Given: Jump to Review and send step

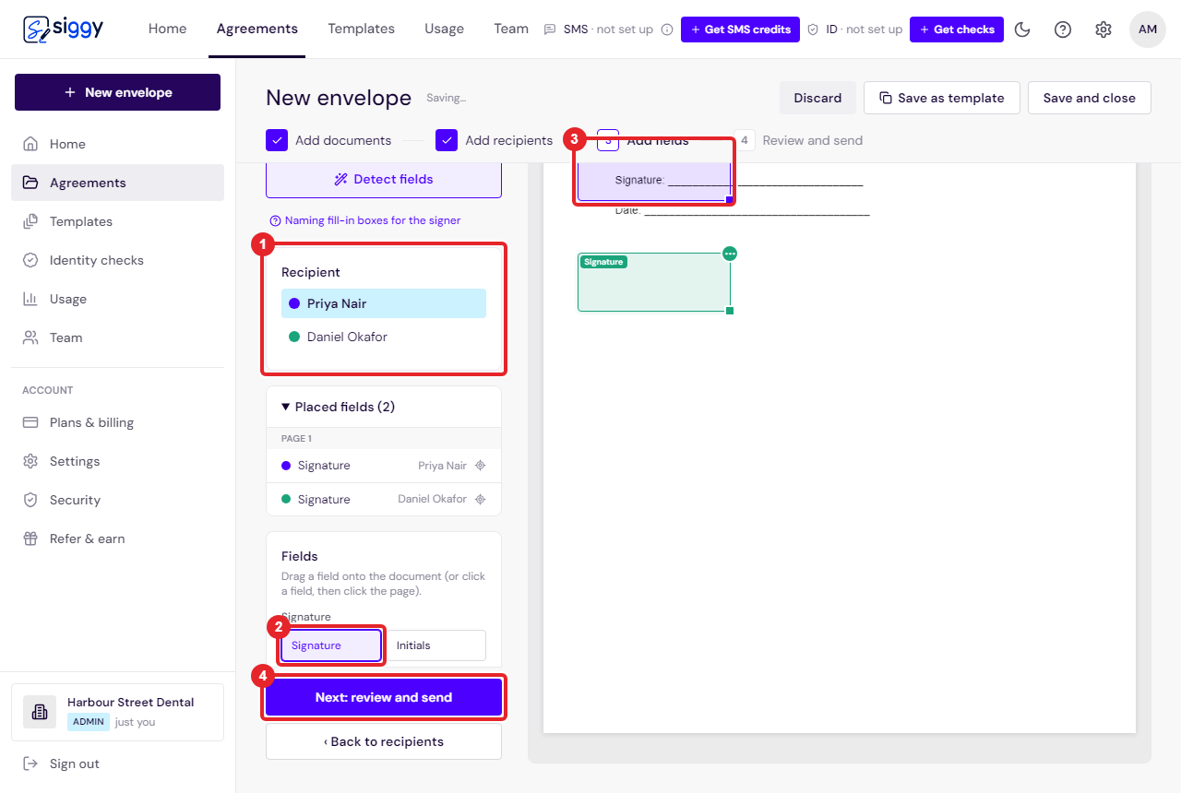Looking at the screenshot, I should 799,140.
